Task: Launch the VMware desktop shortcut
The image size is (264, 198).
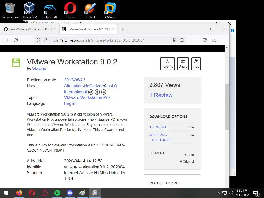Action: [x=110, y=10]
